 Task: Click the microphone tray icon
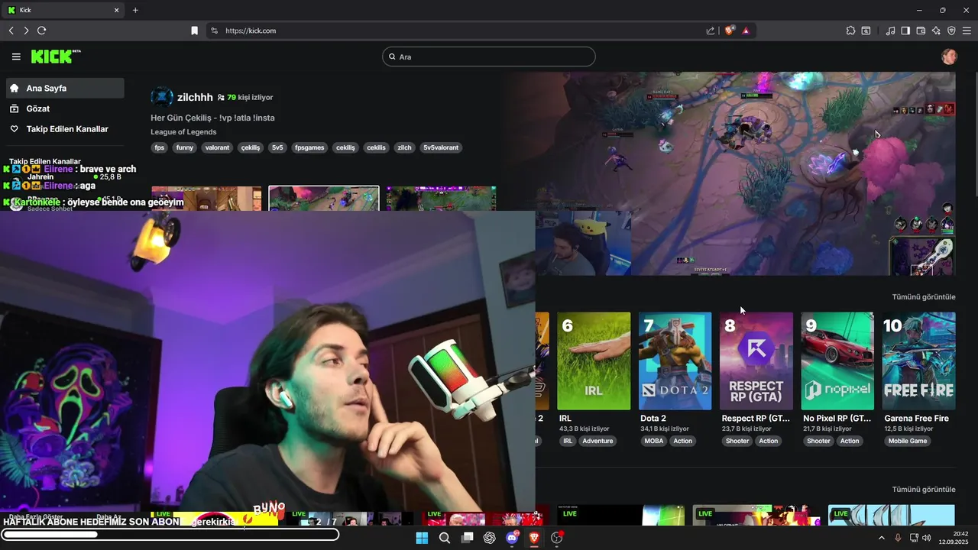click(898, 538)
